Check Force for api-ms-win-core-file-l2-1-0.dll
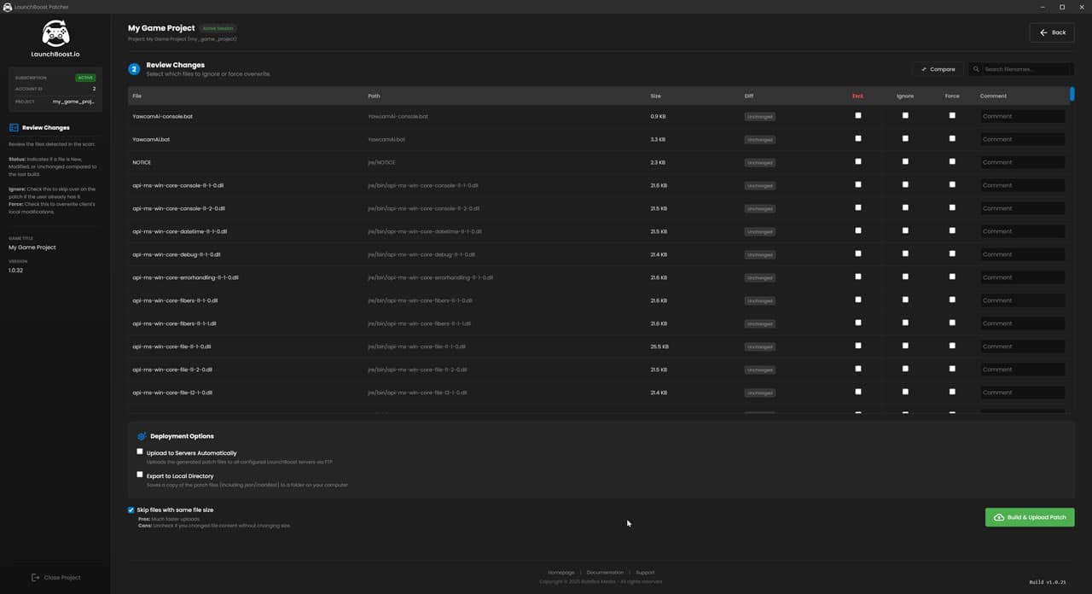Image resolution: width=1092 pixels, height=594 pixels. click(x=952, y=392)
